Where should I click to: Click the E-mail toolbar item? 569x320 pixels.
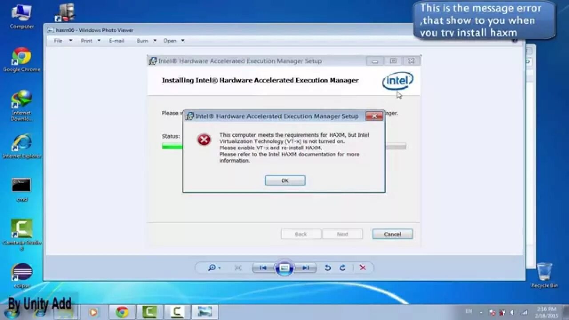point(116,40)
